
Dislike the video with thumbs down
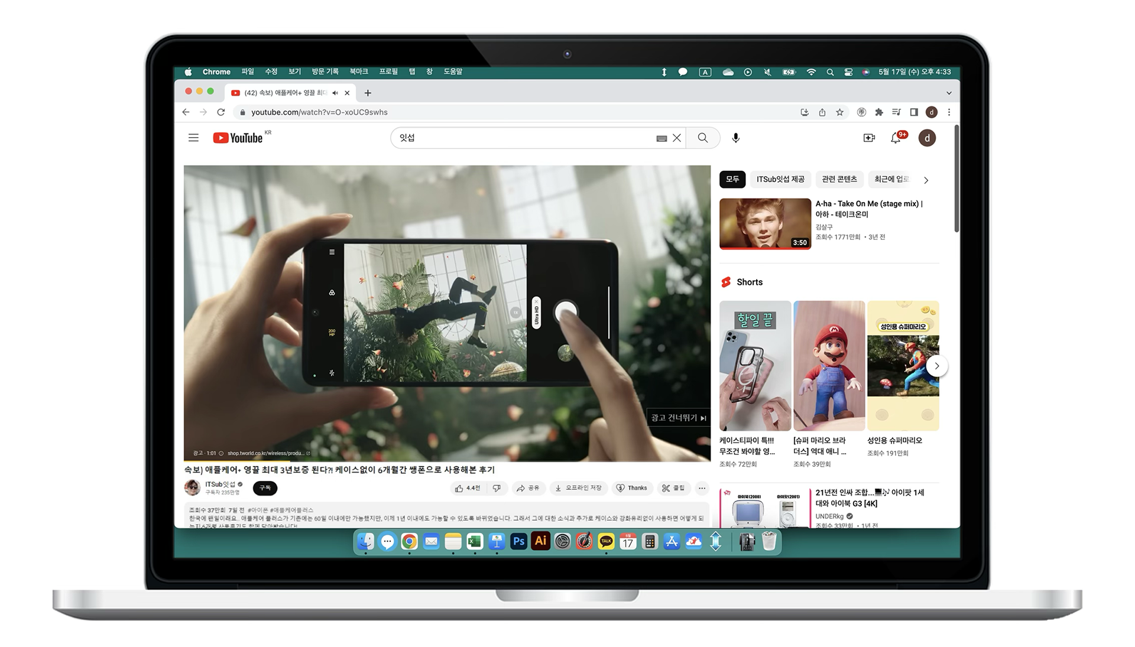tap(497, 488)
